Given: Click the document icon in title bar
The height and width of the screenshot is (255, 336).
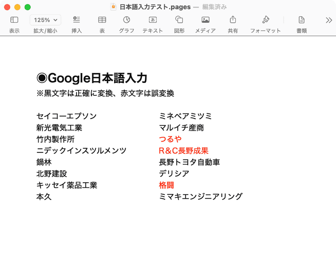Looking at the screenshot, I should click(x=113, y=7).
